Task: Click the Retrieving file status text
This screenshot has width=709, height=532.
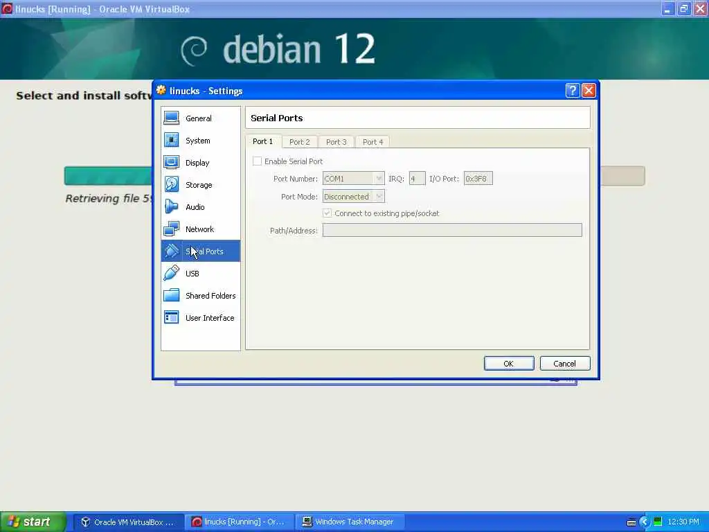Action: coord(109,199)
